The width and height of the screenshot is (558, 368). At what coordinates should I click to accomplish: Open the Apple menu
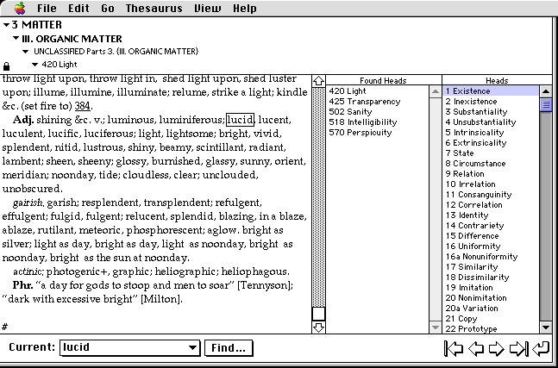[x=20, y=8]
